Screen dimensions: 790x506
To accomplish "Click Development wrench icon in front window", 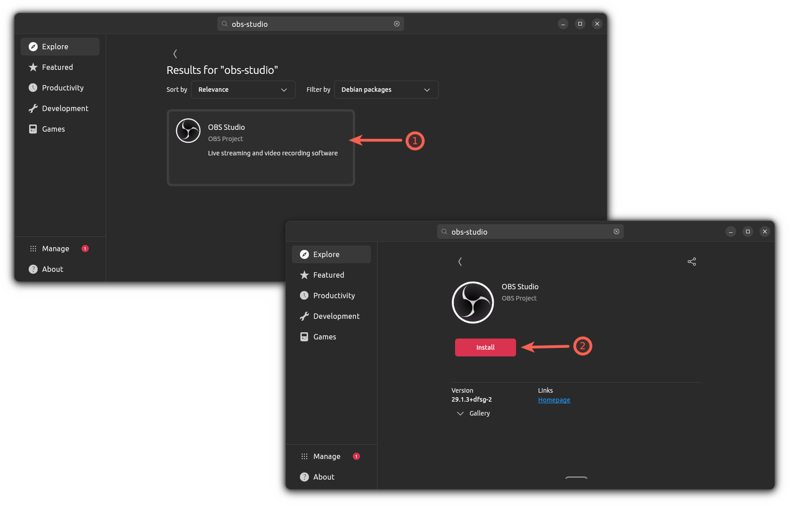I will [304, 316].
